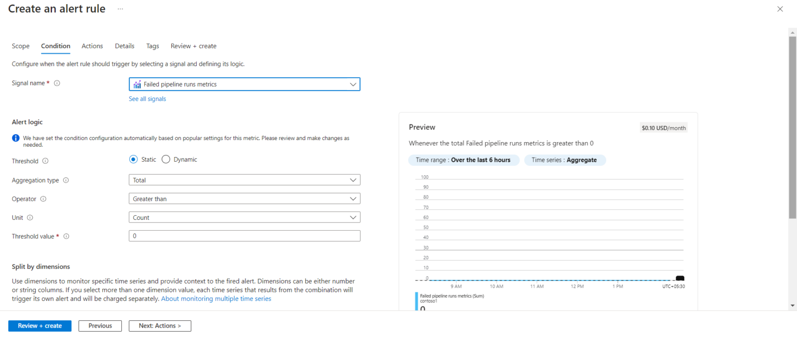Click the metrics chart icon beside signal name
The image size is (797, 337).
(137, 83)
